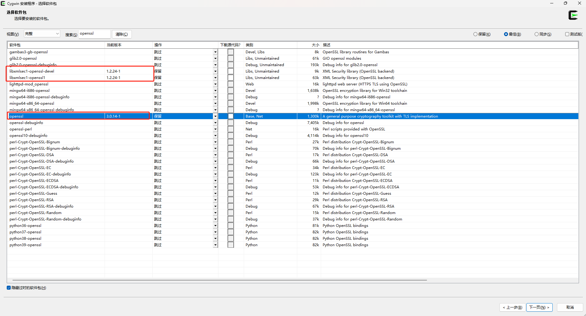The height and width of the screenshot is (316, 586).
Task: Select the openssl-perl package row
Action: 293,129
